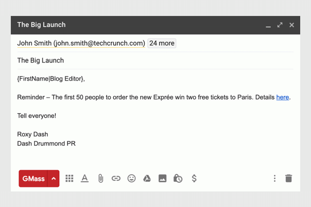311x207 pixels.
Task: Expand the '24 more' recipients
Action: point(162,43)
